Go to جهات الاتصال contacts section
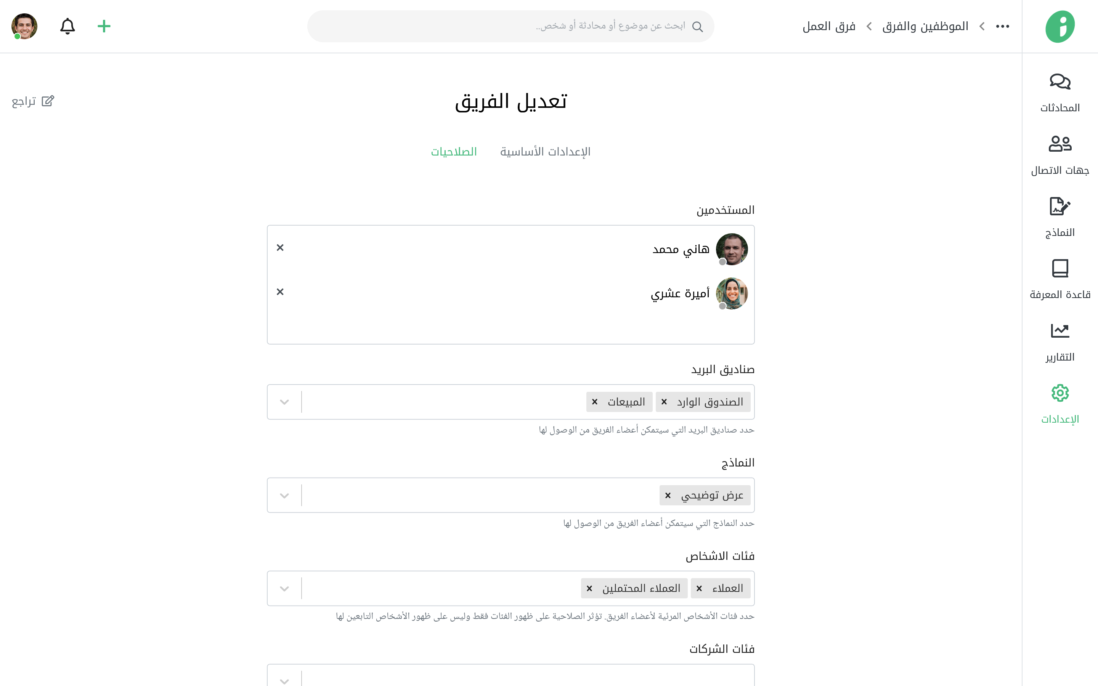The height and width of the screenshot is (686, 1098). point(1059,144)
